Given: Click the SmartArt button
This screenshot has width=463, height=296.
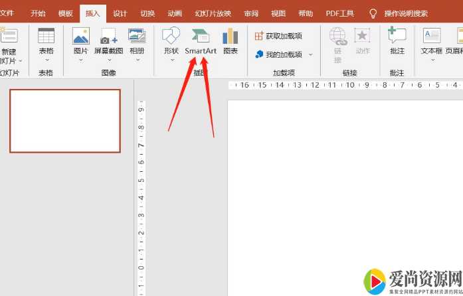Looking at the screenshot, I should click(201, 40).
